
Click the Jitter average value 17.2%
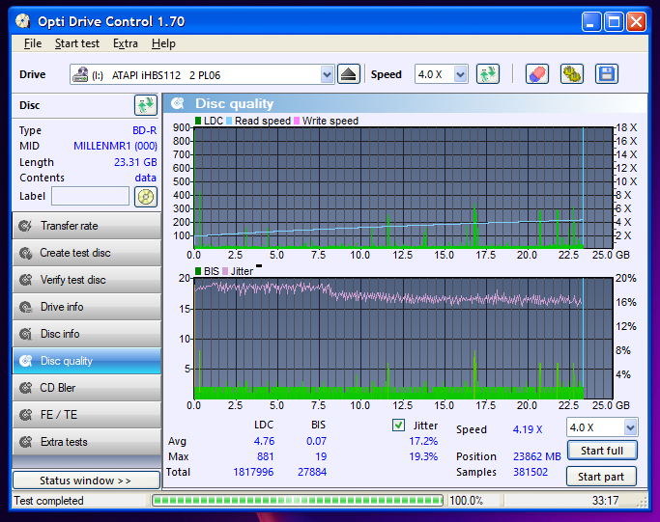(x=423, y=441)
